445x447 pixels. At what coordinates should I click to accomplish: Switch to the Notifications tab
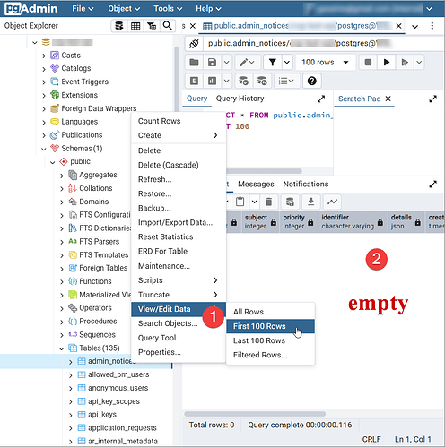[x=306, y=184]
